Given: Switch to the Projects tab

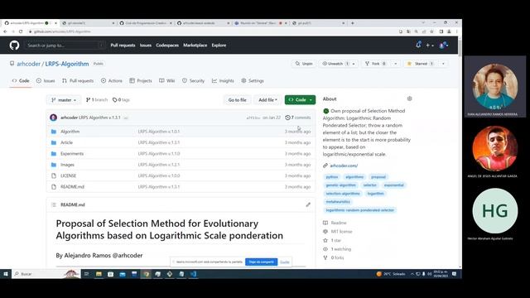Looking at the screenshot, I should (141, 81).
